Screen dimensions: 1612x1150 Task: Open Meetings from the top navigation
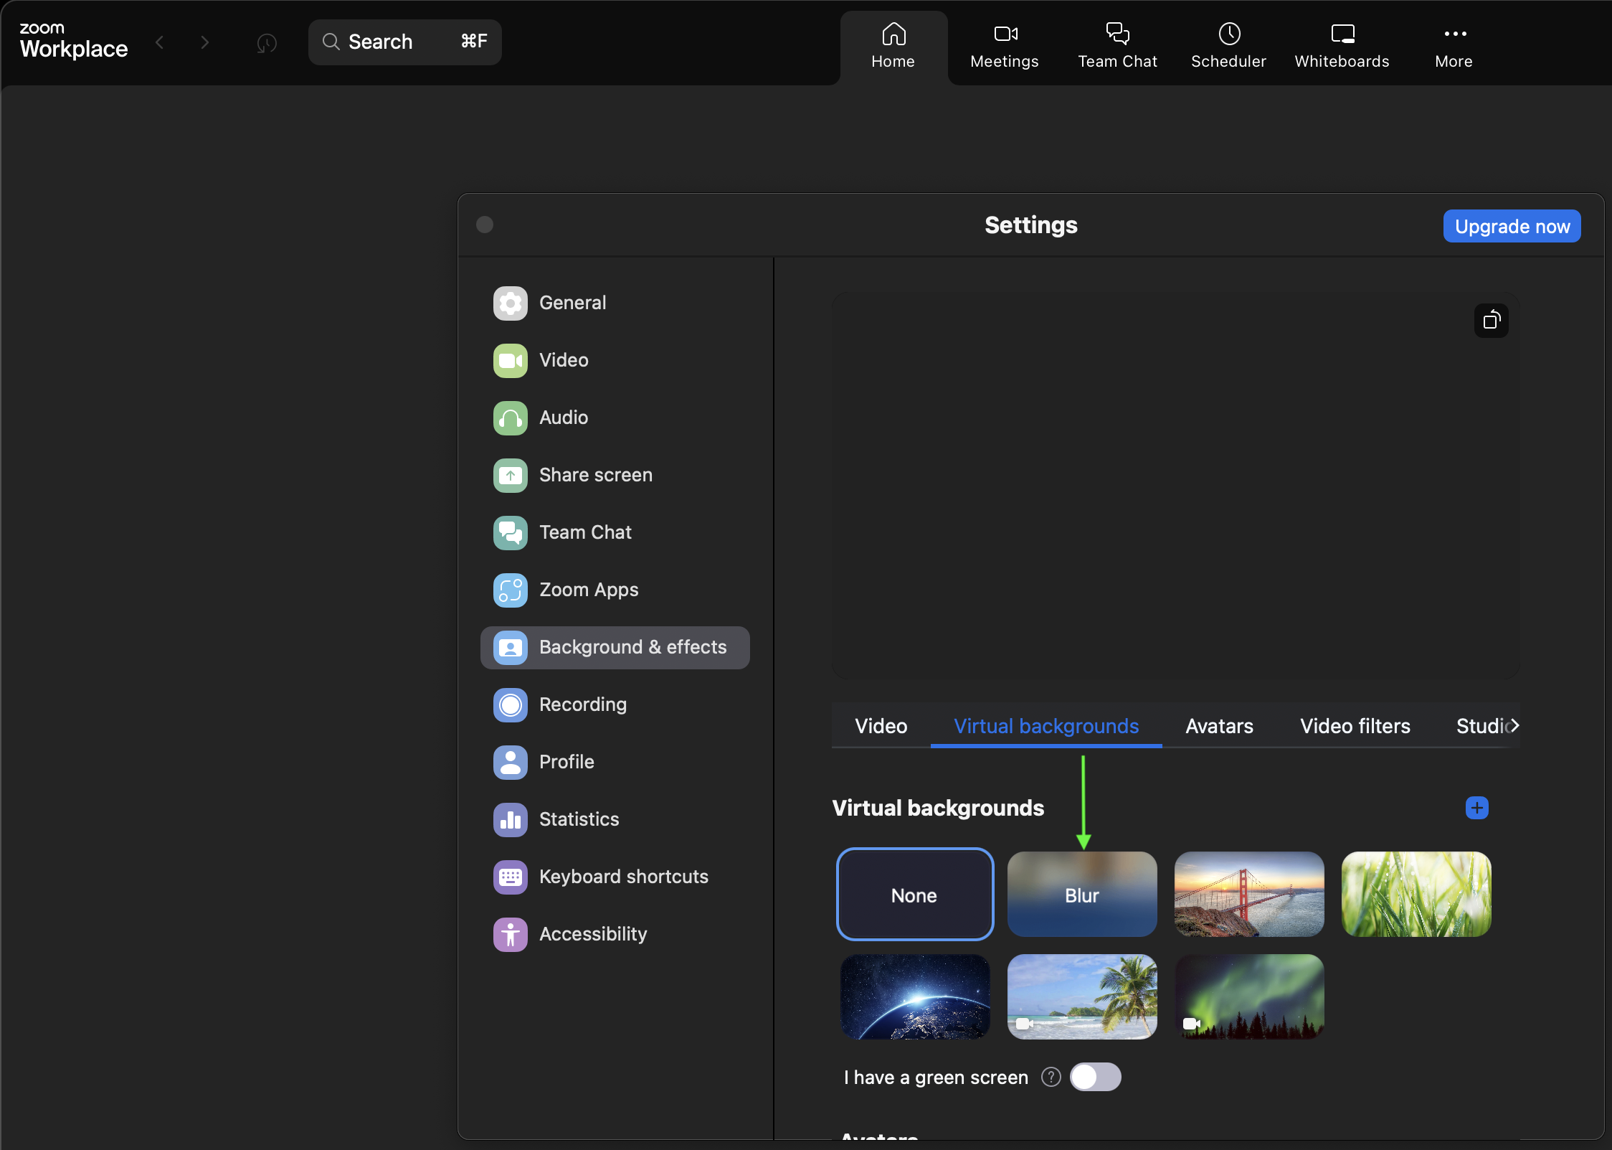click(x=1002, y=45)
